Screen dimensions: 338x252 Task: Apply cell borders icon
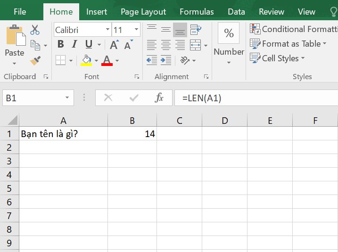[x=60, y=60]
